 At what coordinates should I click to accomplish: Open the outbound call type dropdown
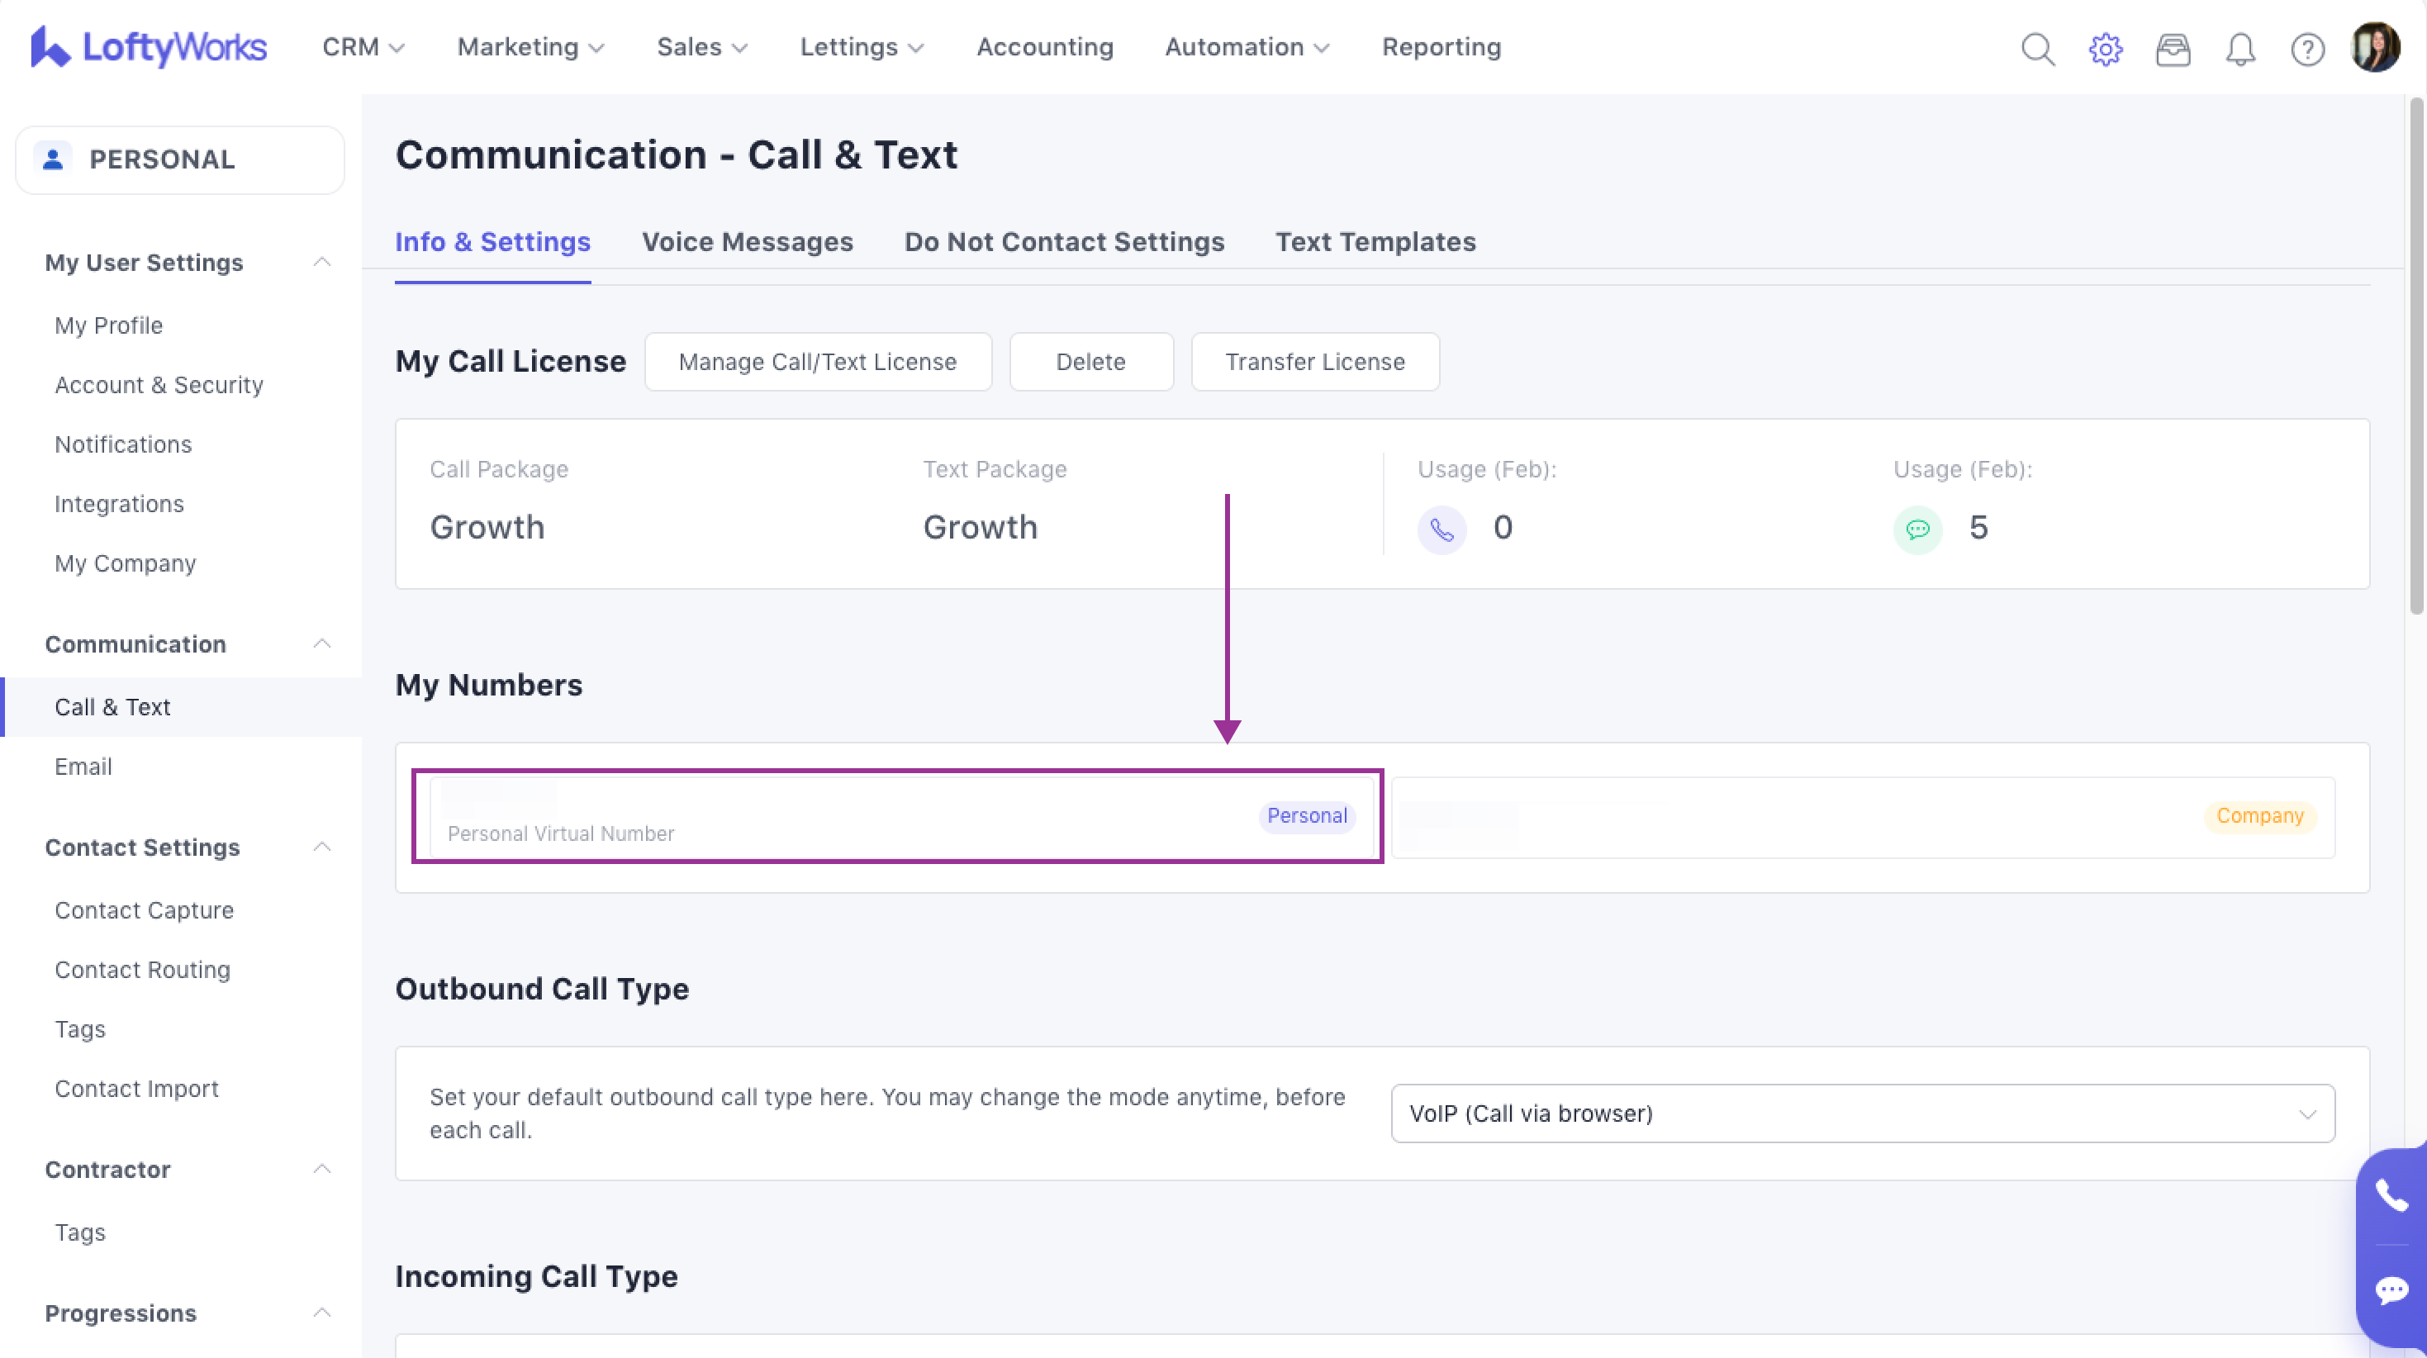click(1862, 1113)
